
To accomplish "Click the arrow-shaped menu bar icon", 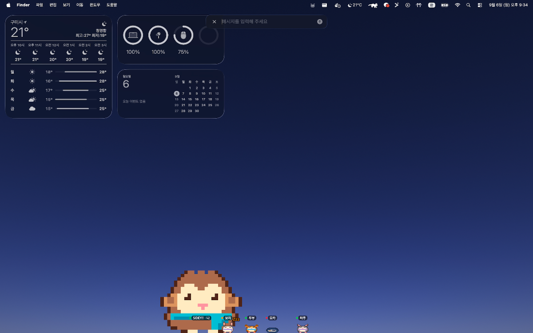I will (x=397, y=5).
